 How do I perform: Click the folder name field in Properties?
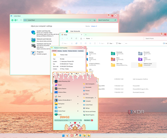(72, 55)
